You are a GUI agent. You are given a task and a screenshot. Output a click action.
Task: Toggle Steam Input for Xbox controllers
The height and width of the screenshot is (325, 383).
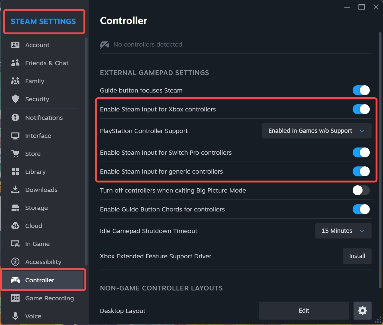(x=361, y=109)
